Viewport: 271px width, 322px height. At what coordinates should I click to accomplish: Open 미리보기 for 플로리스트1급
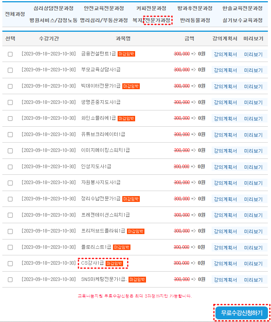point(253,248)
